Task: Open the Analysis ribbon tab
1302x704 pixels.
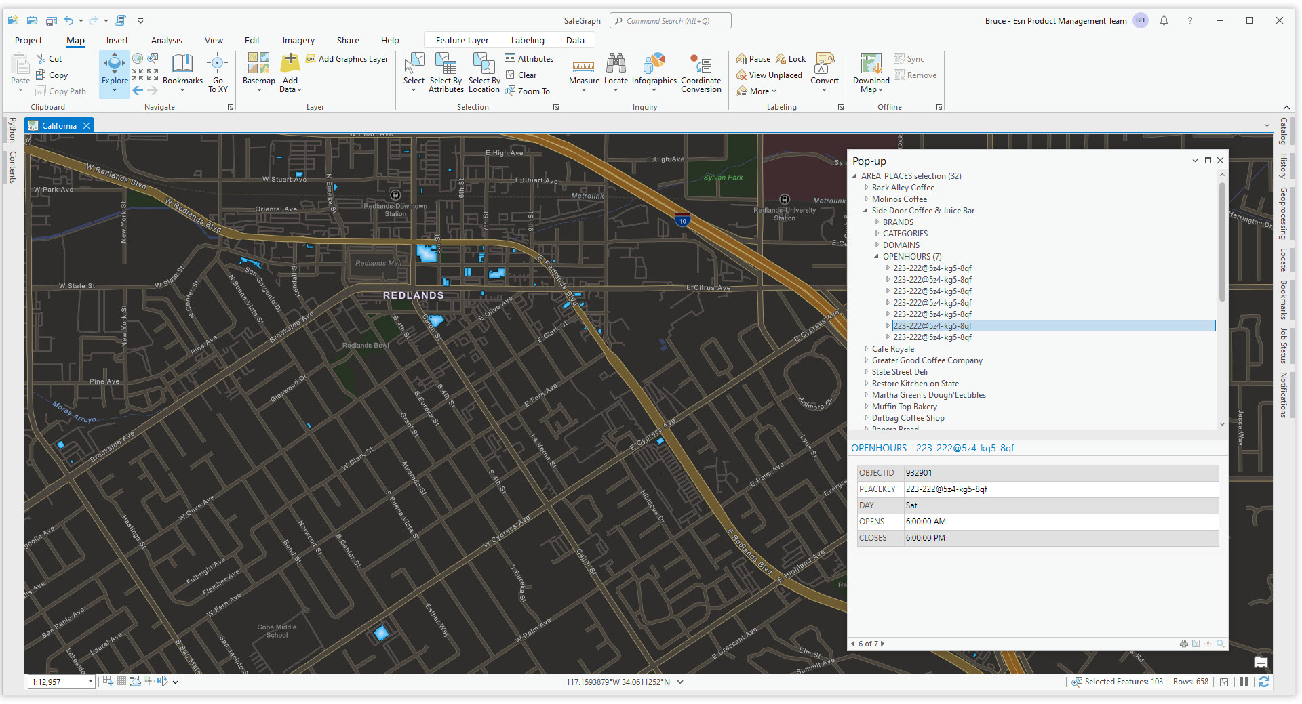Action: click(x=166, y=41)
